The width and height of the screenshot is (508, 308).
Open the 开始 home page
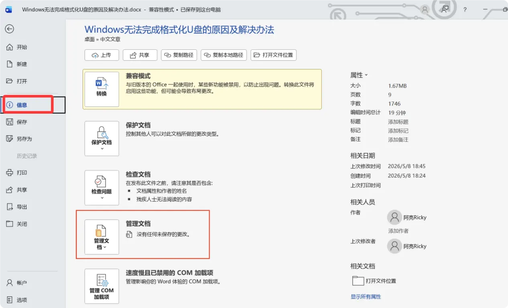click(22, 47)
